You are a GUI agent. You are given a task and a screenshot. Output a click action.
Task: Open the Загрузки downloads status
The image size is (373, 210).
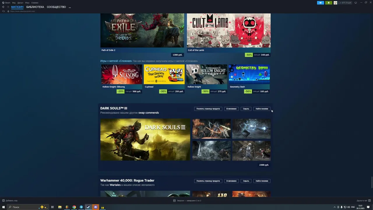(187, 201)
